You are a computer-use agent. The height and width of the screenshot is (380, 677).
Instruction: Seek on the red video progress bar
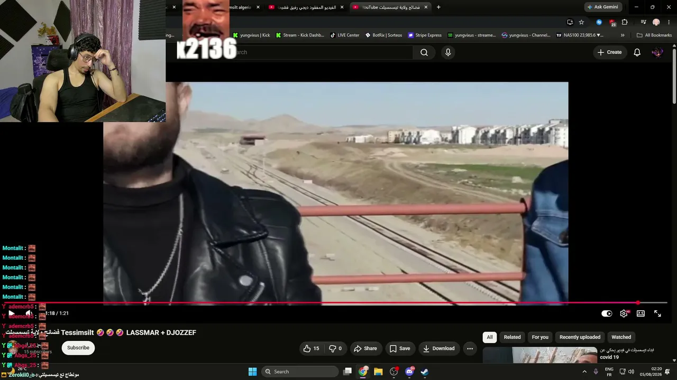tap(336, 303)
